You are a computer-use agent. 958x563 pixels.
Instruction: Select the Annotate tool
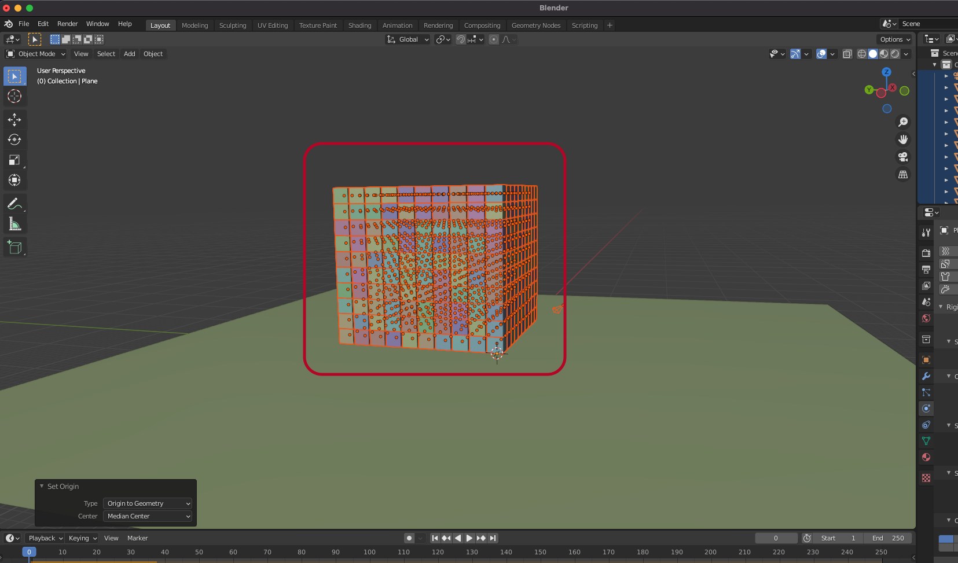(x=14, y=204)
